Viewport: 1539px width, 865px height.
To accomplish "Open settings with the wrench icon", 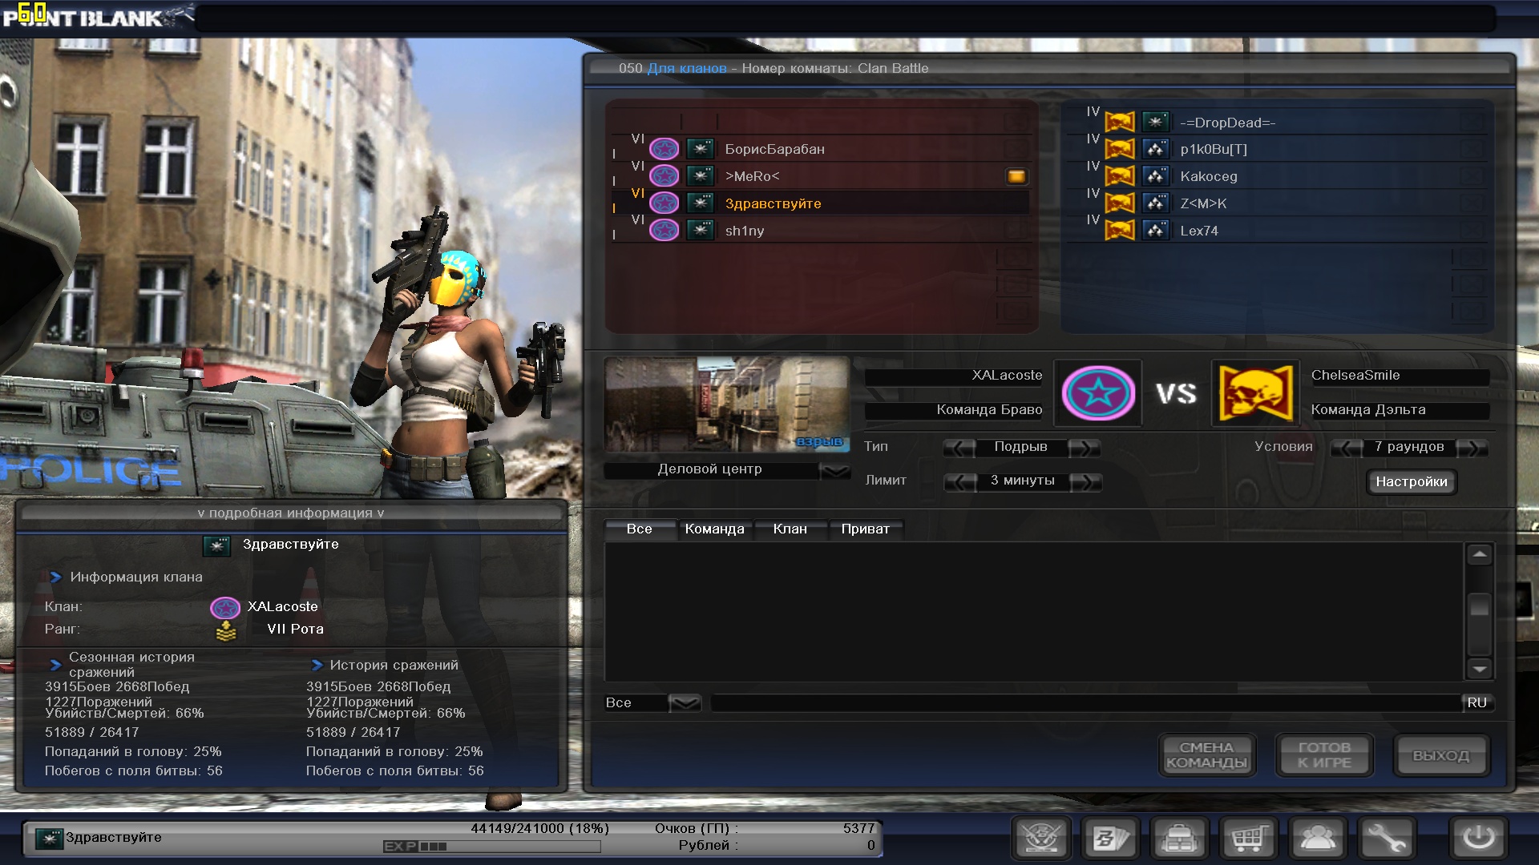I will [1386, 839].
